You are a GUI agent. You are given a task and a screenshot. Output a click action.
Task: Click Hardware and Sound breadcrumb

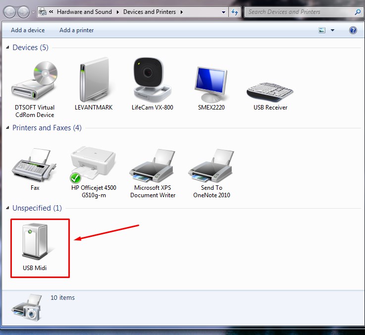point(84,12)
